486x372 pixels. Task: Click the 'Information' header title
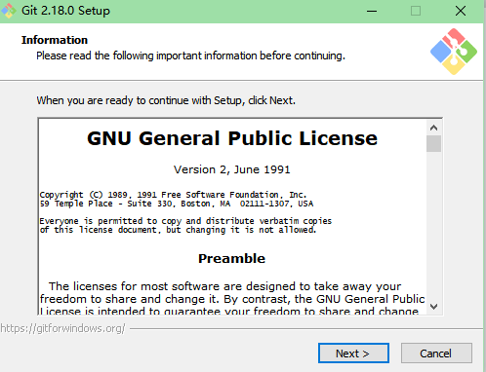pyautogui.click(x=55, y=40)
